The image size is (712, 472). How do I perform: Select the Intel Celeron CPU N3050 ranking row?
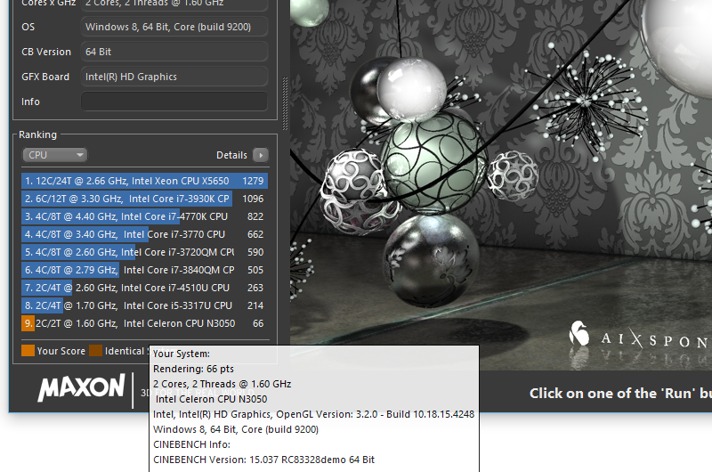click(x=144, y=323)
